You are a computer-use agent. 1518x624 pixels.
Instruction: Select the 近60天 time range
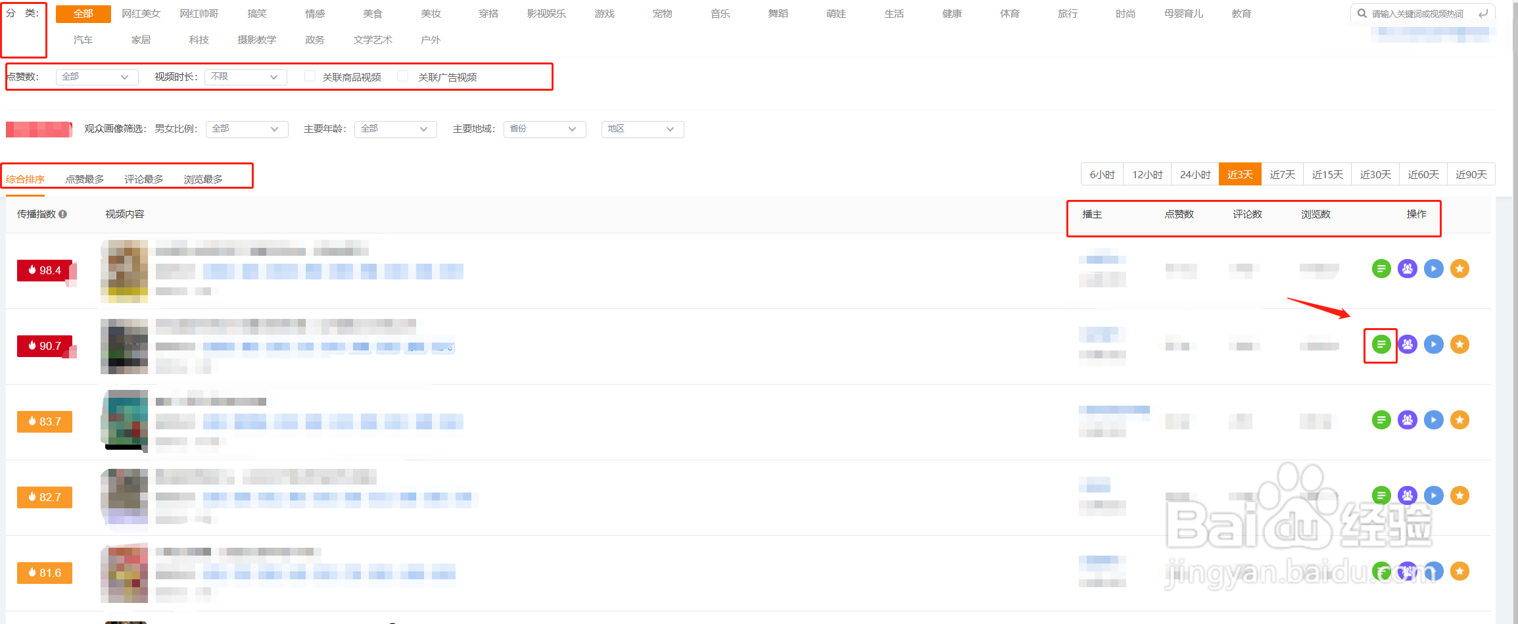pyautogui.click(x=1423, y=174)
